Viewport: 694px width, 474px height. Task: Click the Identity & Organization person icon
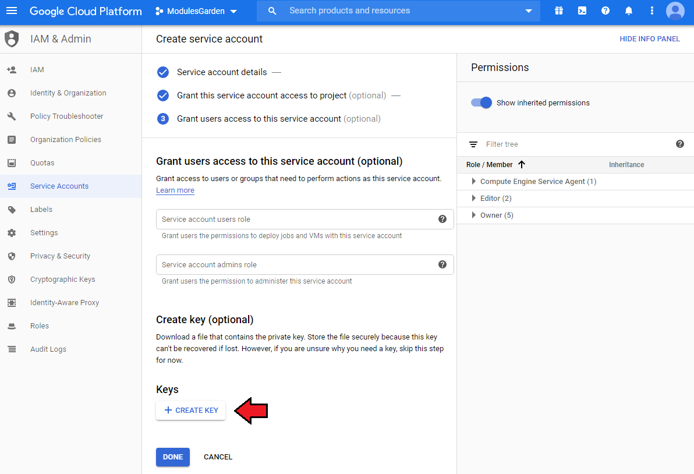point(12,93)
